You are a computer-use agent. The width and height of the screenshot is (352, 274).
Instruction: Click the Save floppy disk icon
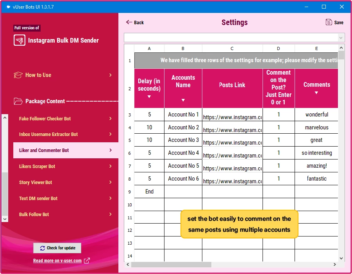(x=329, y=22)
